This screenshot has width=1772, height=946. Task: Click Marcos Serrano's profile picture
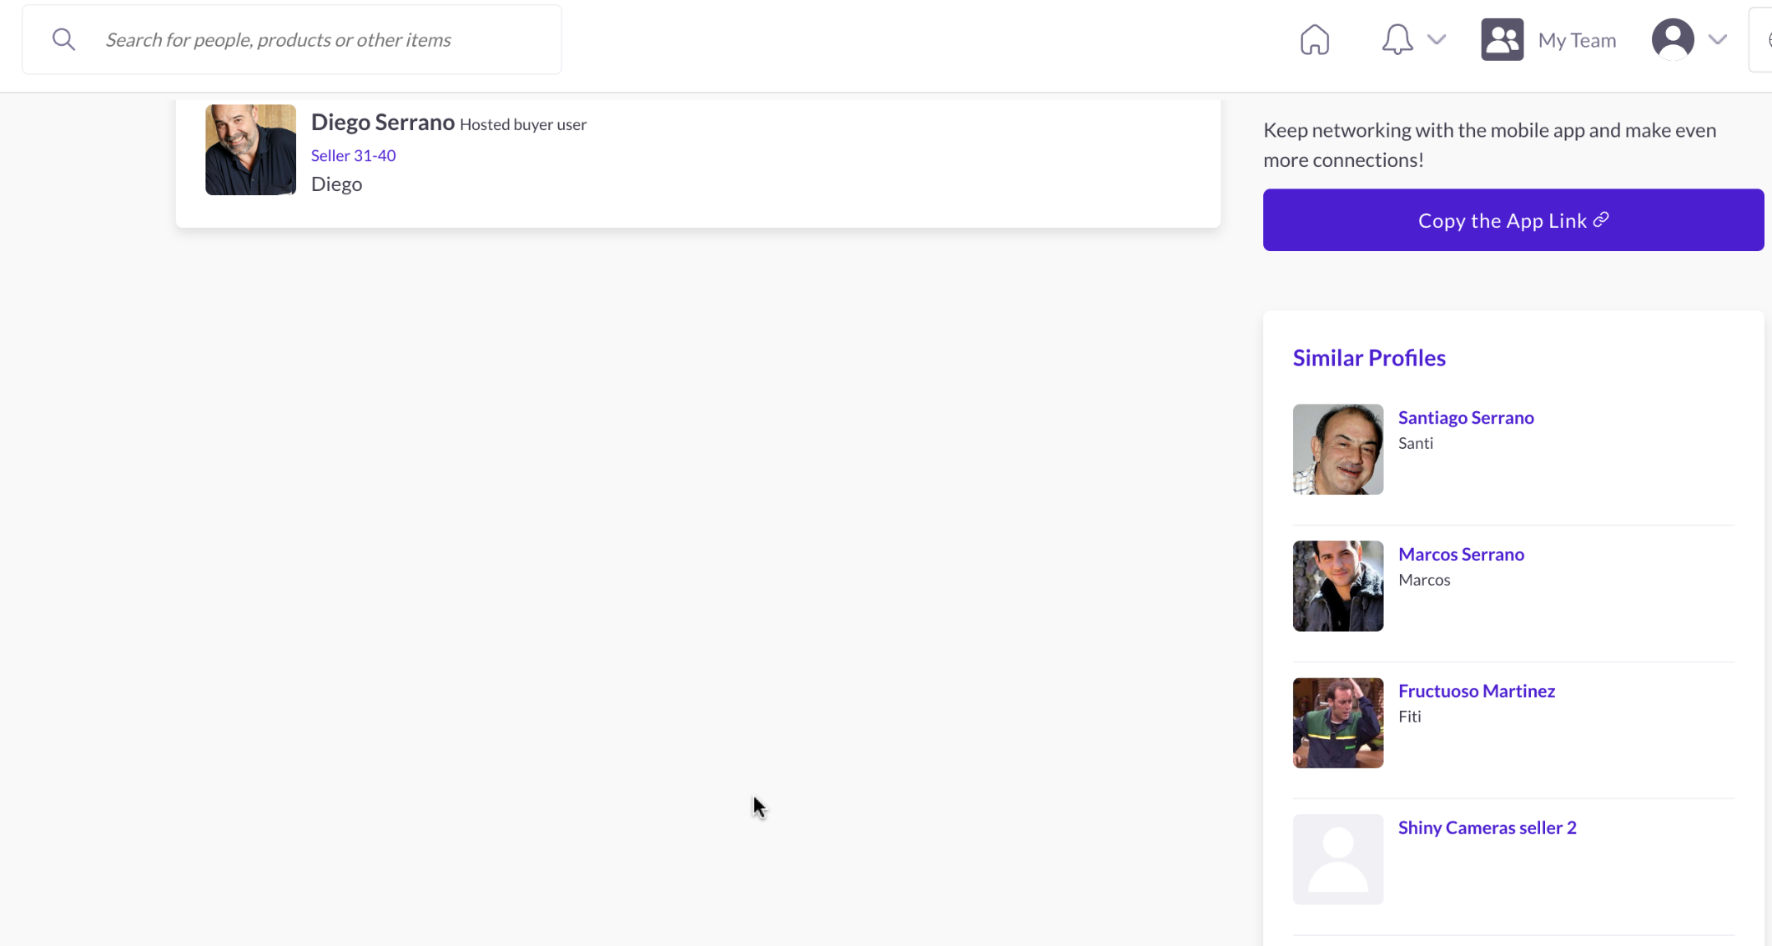1338,586
